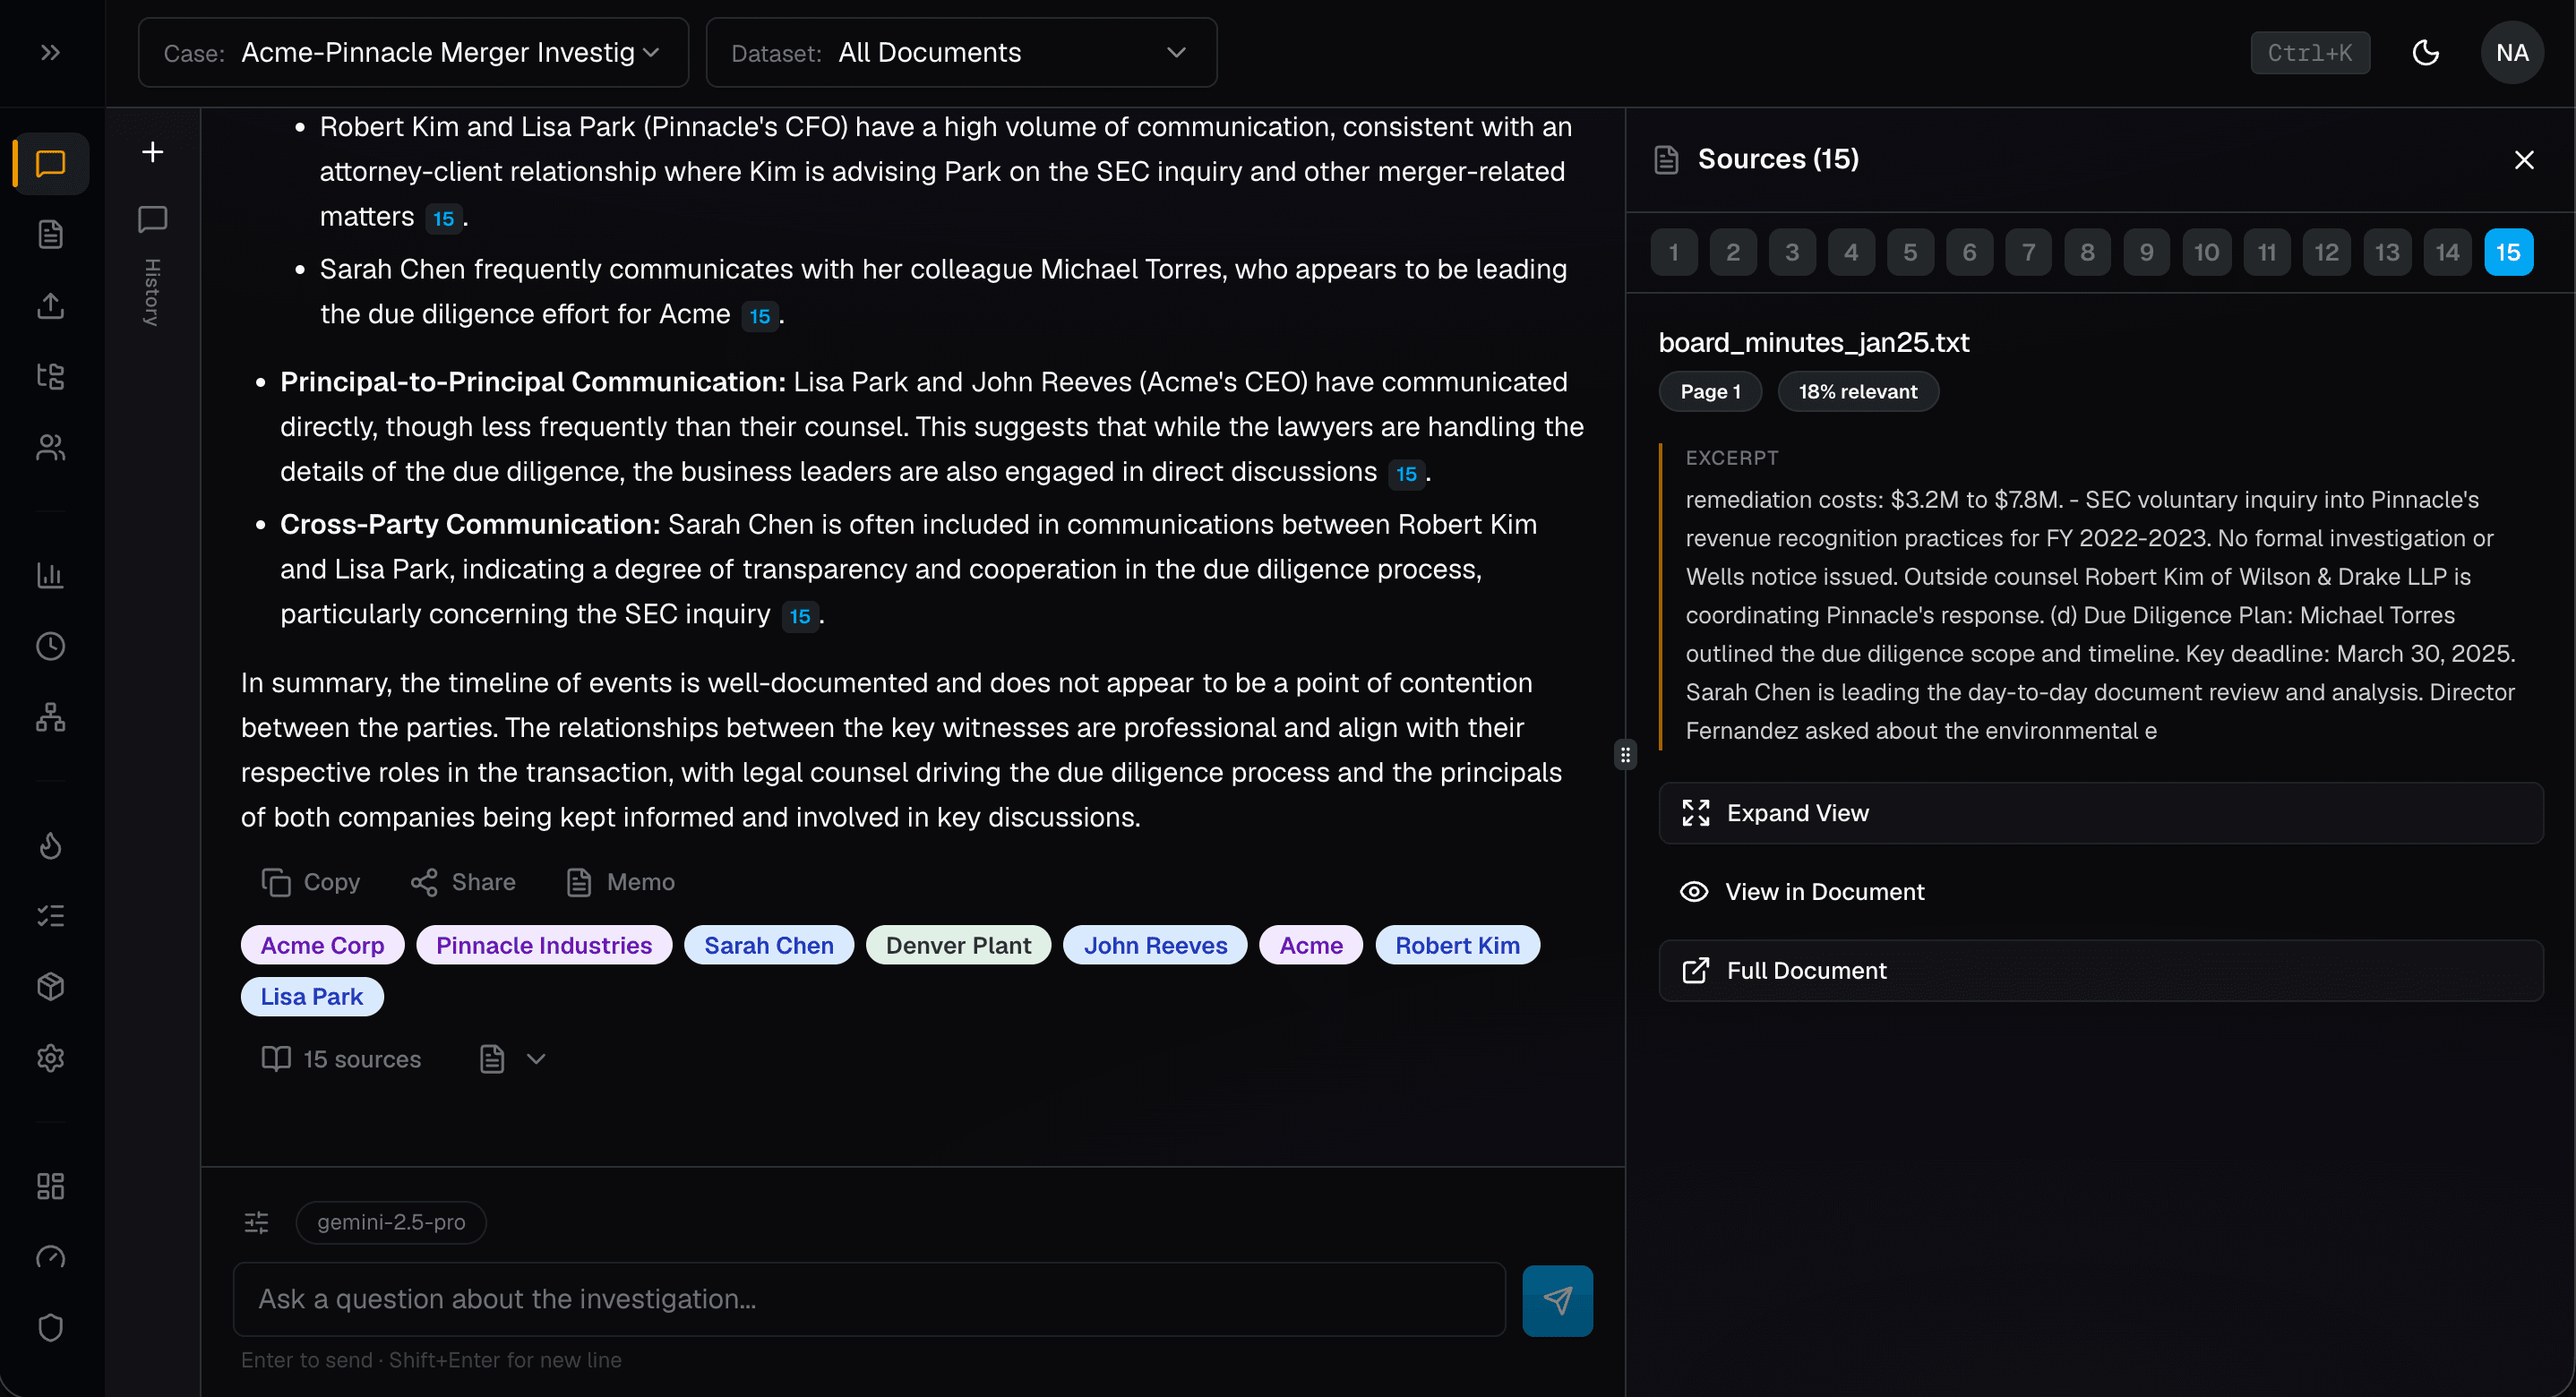Click the Denver Plant entity tag
Screen dimensions: 2576x1397
pos(958,945)
